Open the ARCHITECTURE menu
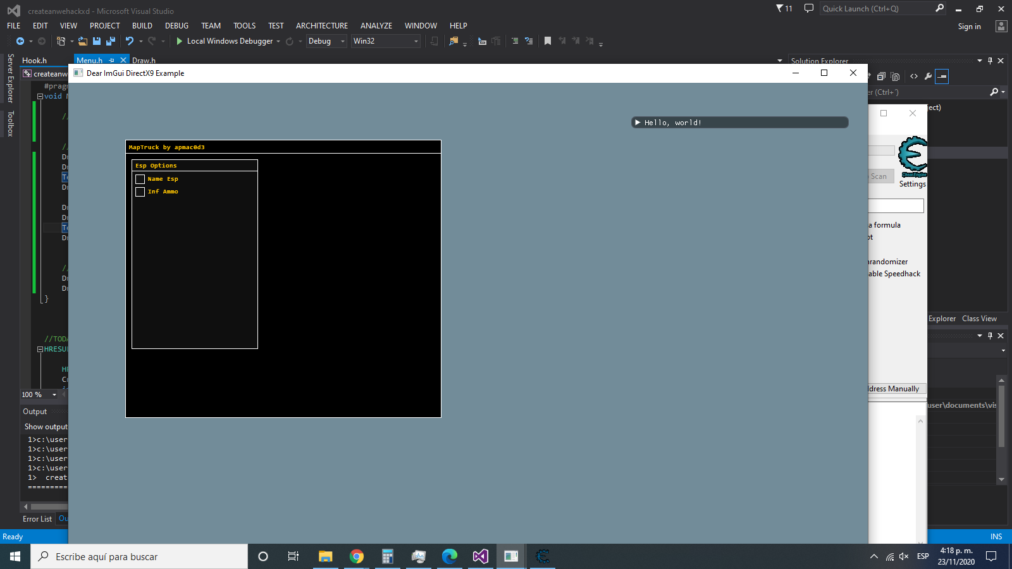Screen dimensions: 1012x569 [x=322, y=26]
